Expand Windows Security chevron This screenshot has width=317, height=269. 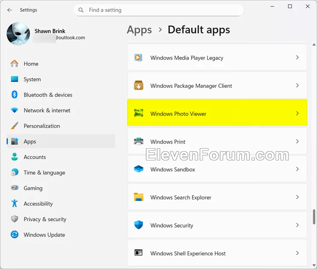pyautogui.click(x=298, y=225)
